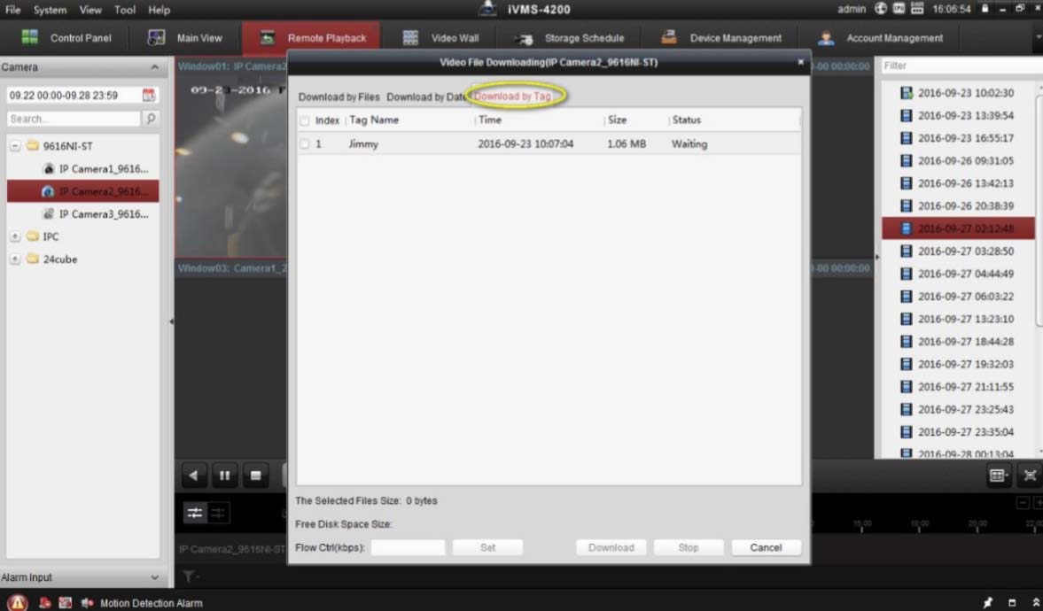Expand the IPC folder
This screenshot has height=611, width=1043.
pyautogui.click(x=15, y=236)
